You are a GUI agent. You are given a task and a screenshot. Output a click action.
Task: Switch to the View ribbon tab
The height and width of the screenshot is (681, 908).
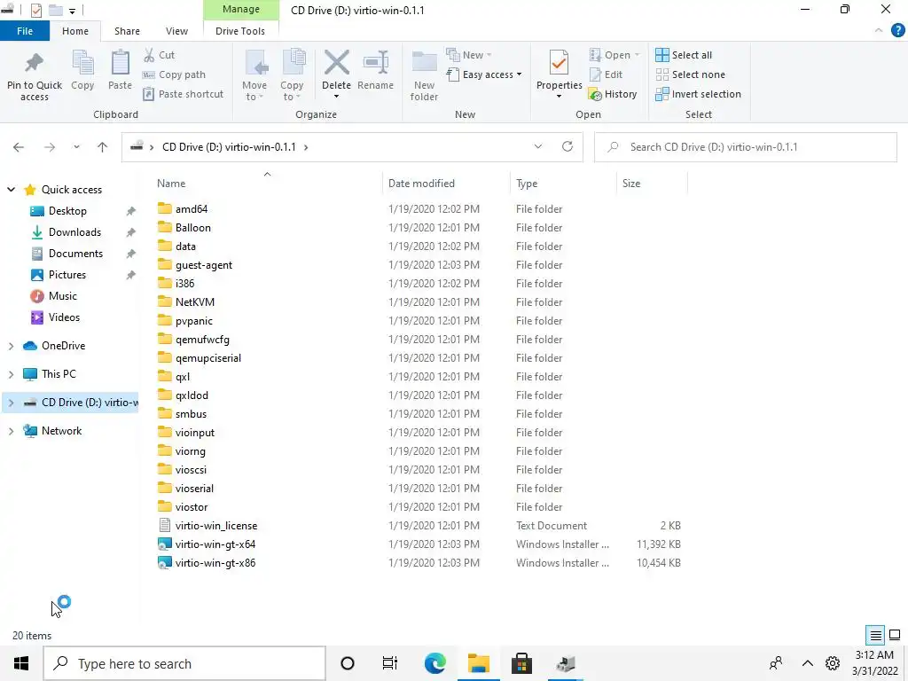(176, 31)
